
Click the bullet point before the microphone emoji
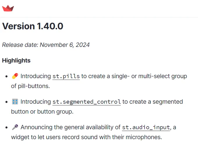coord(7,128)
